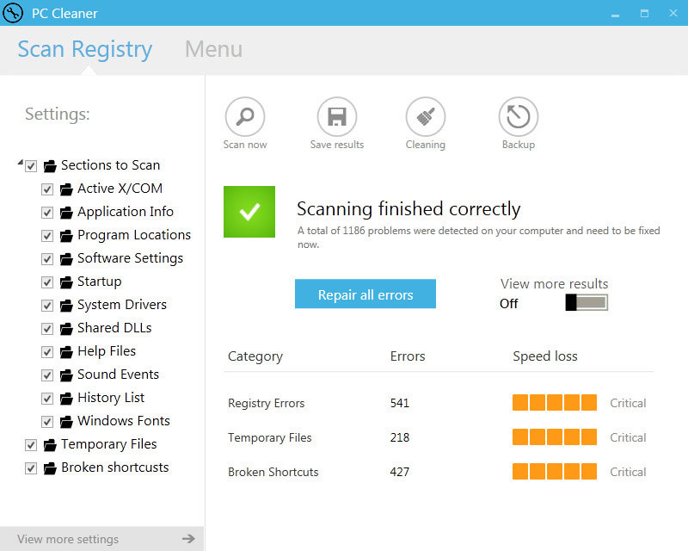688x551 pixels.
Task: Select the Registry Errors row label
Action: (266, 403)
